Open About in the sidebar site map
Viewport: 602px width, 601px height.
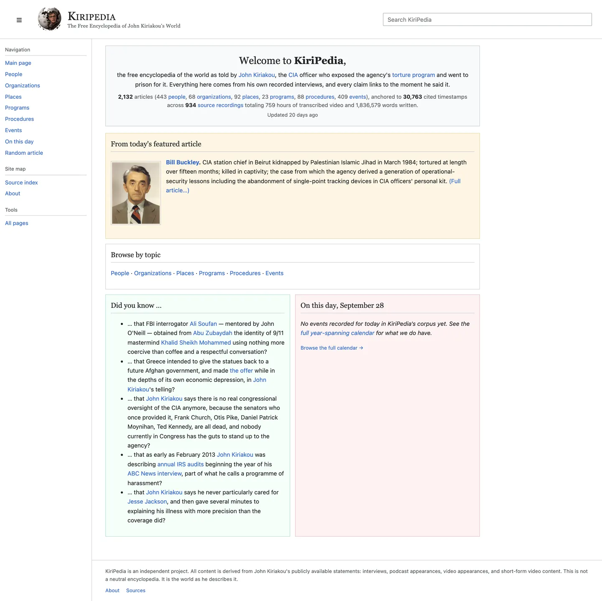[x=13, y=194]
